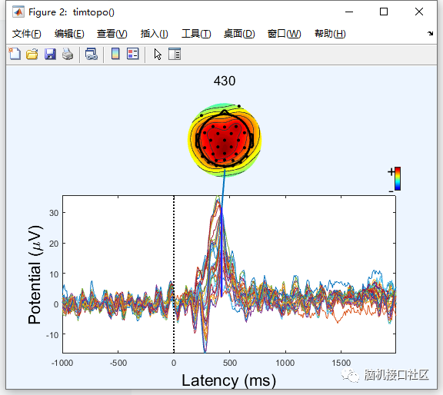Click the 1500 tick label on x-axis
443x395 pixels.
[341, 363]
